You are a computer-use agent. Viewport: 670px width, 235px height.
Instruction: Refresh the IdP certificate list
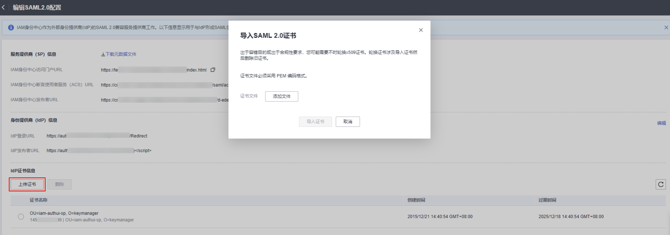[x=660, y=184]
